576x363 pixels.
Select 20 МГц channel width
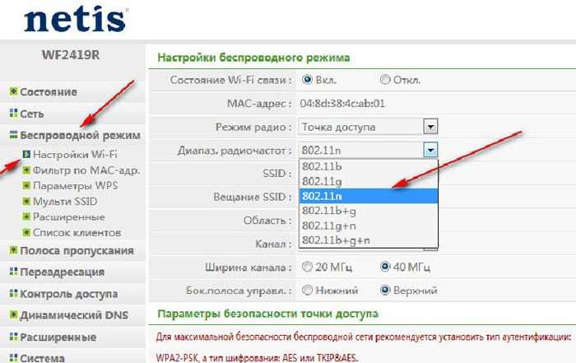307,267
